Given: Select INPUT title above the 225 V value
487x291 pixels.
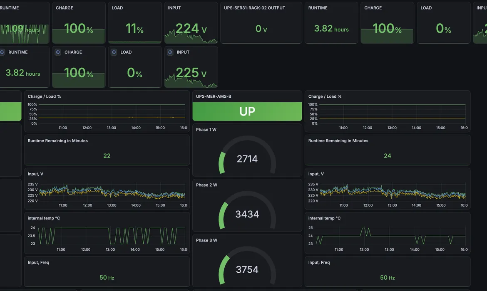Looking at the screenshot, I should point(183,52).
